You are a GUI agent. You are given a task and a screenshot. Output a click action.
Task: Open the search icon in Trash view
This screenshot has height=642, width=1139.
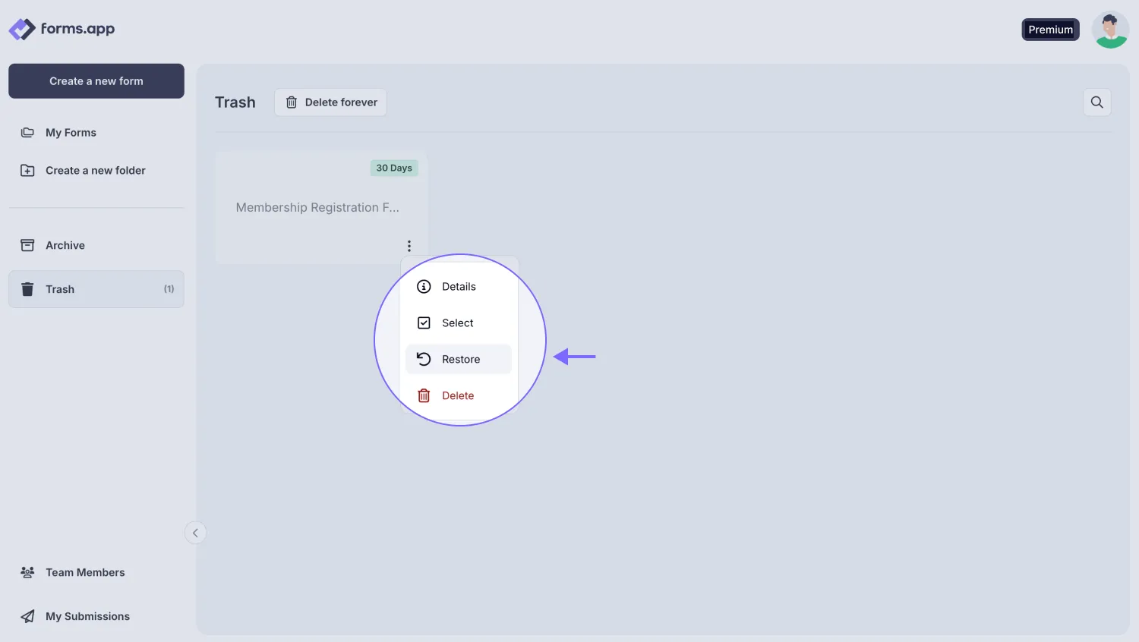1096,102
